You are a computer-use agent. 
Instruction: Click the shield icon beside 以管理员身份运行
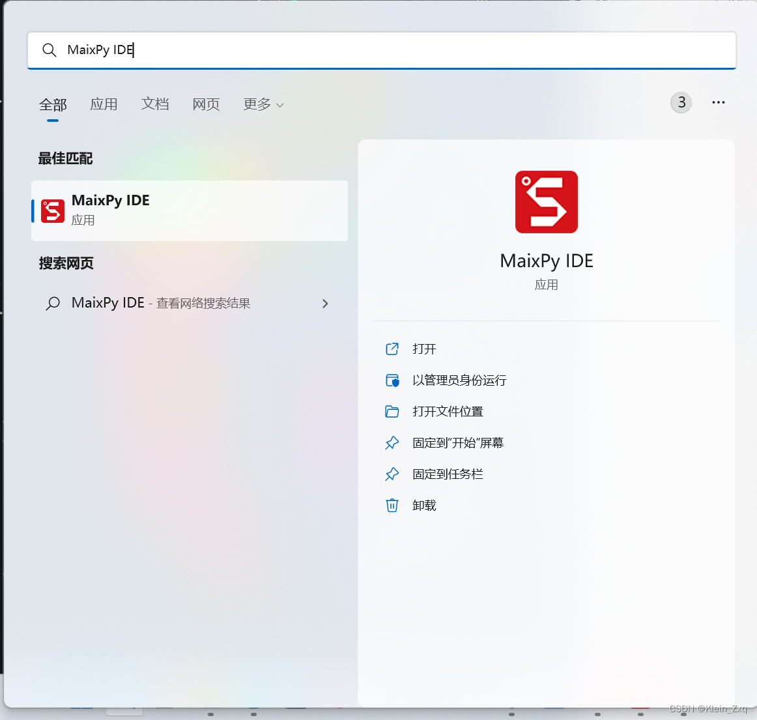(x=392, y=380)
